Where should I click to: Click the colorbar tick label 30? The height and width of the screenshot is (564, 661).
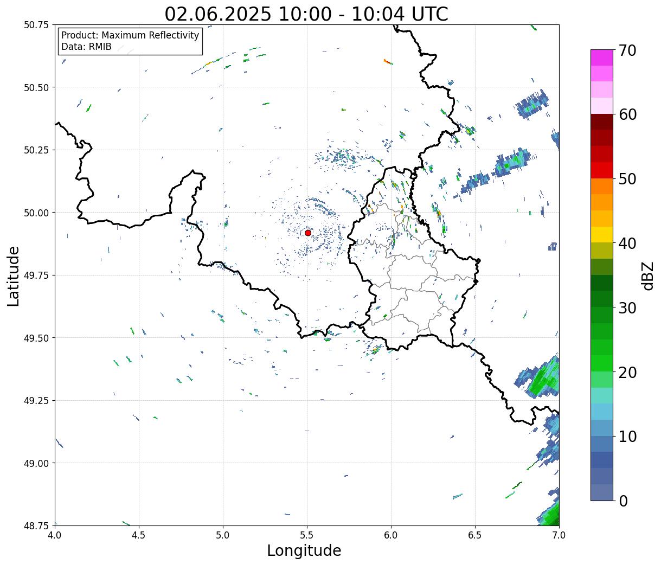[x=627, y=308]
